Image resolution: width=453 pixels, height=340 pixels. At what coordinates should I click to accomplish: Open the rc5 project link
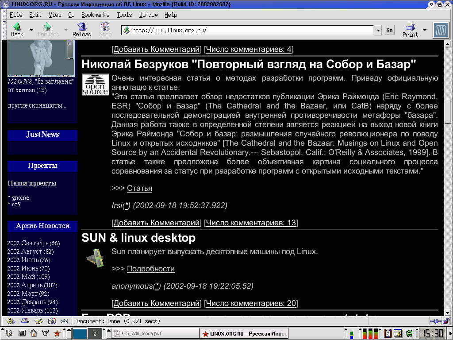tap(16, 204)
